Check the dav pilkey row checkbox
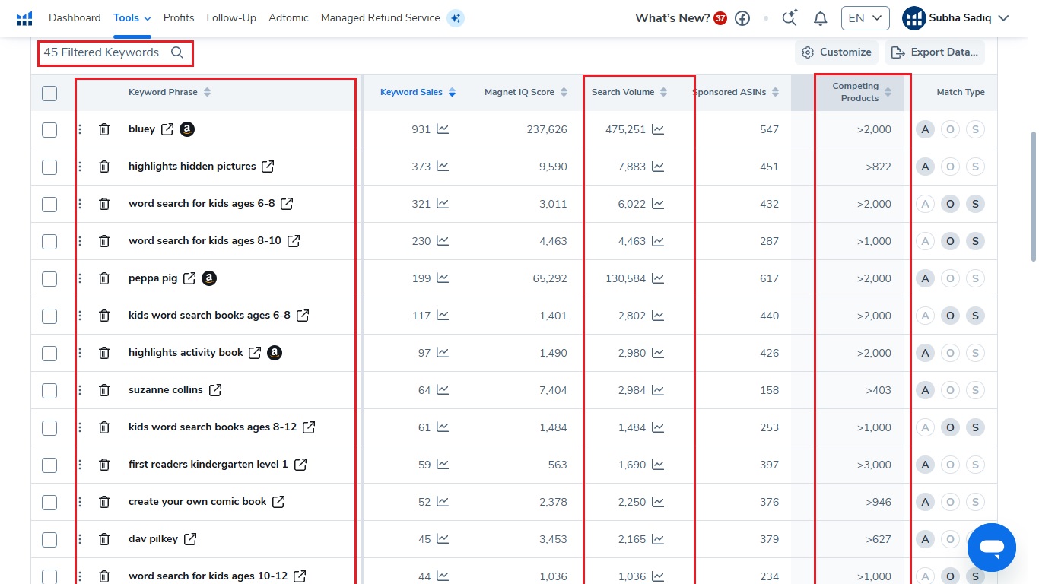Viewport: 1039px width, 584px height. (x=49, y=539)
